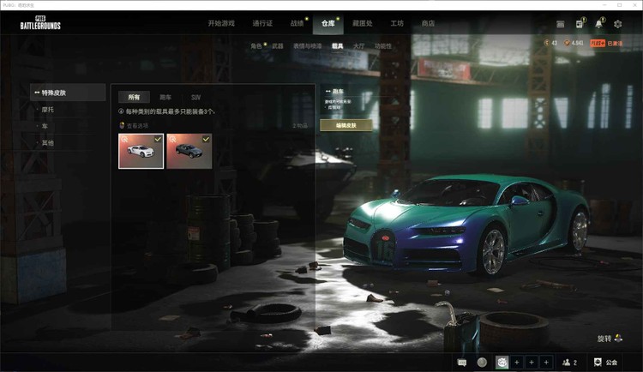Select the white sports car thumbnail
This screenshot has height=372, width=643.
coord(140,153)
